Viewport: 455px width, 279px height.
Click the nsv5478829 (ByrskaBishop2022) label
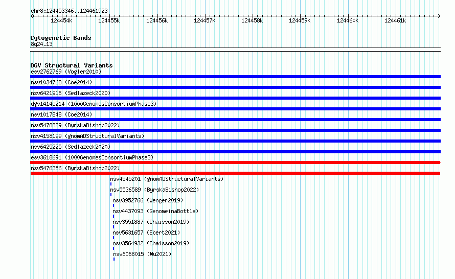[75, 125]
